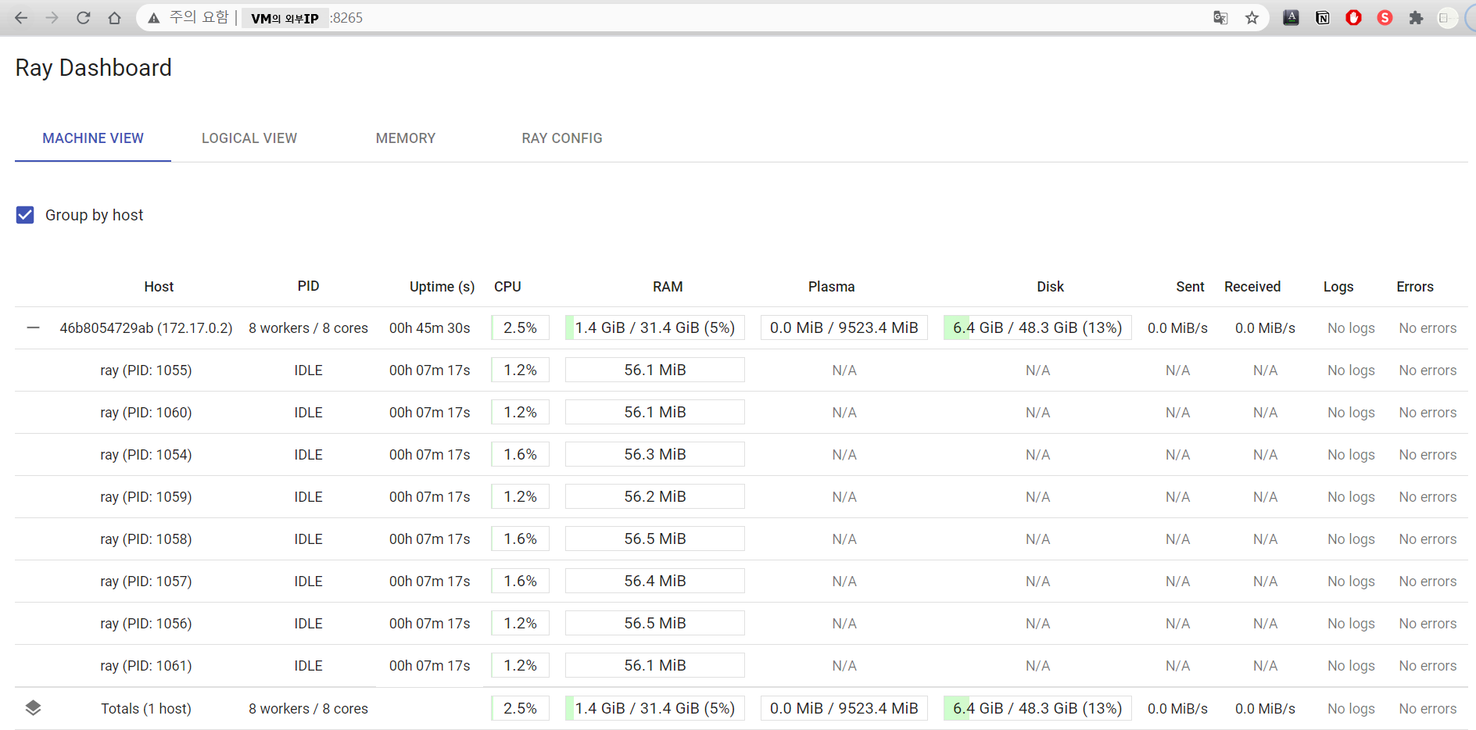Click 56.3 MiB RAM for PID 1054
1476x730 pixels.
coord(655,454)
